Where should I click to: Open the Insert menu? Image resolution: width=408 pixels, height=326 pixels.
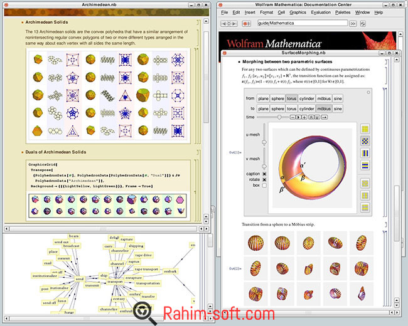250,12
